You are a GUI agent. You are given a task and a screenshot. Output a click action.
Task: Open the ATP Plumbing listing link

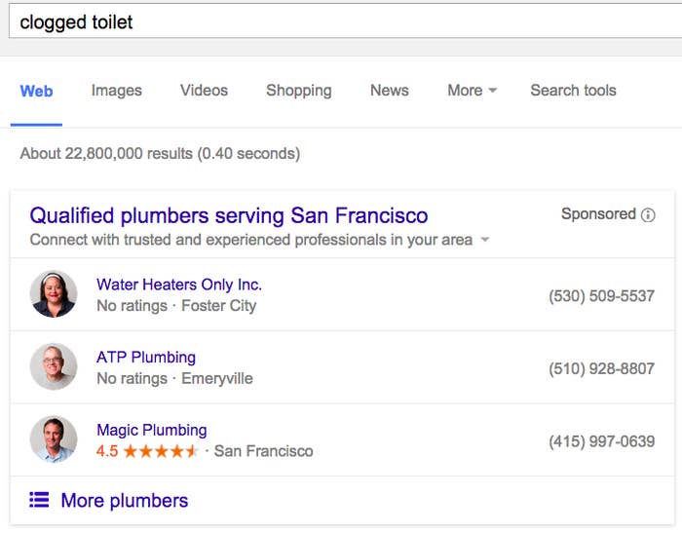point(146,358)
